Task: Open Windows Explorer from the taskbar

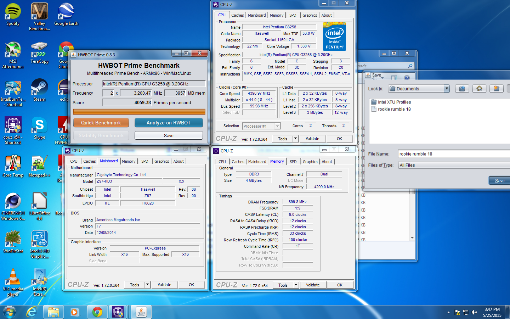Action: (x=53, y=312)
